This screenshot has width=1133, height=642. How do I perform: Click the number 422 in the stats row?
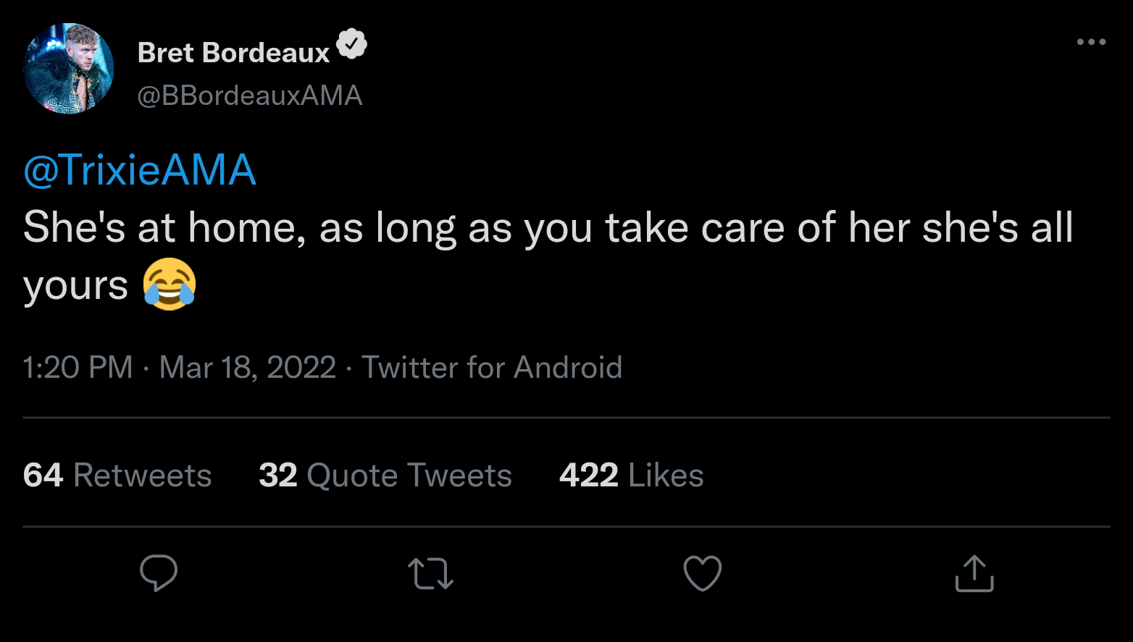[588, 476]
